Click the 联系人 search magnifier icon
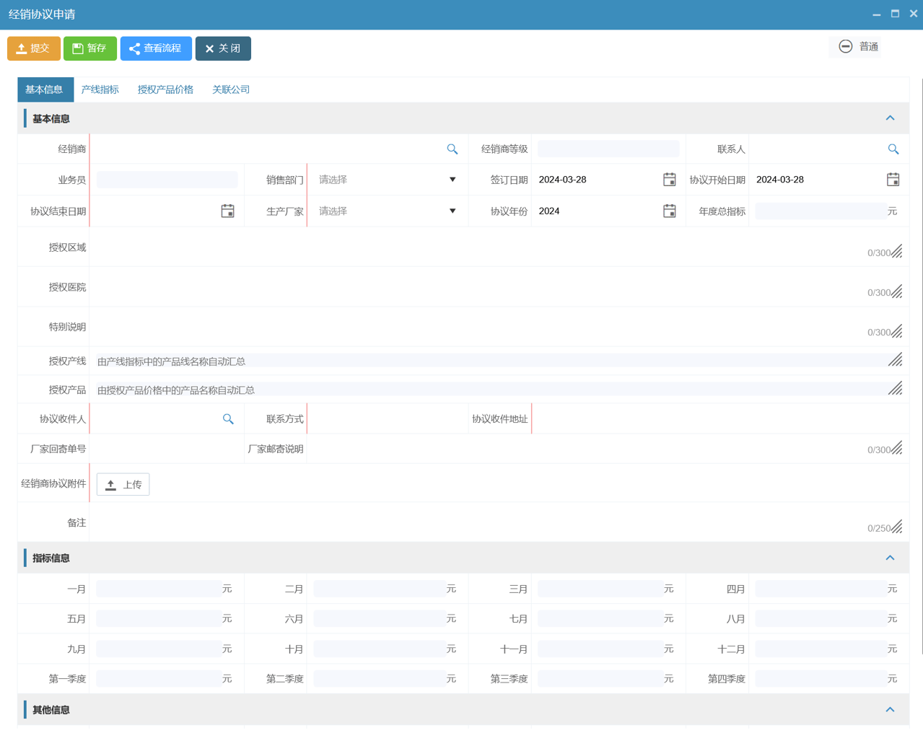This screenshot has width=923, height=733. tap(893, 149)
